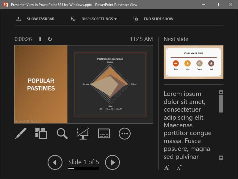238x179 pixels.
Task: Click the Show Taskbar icon
Action: [x=18, y=19]
